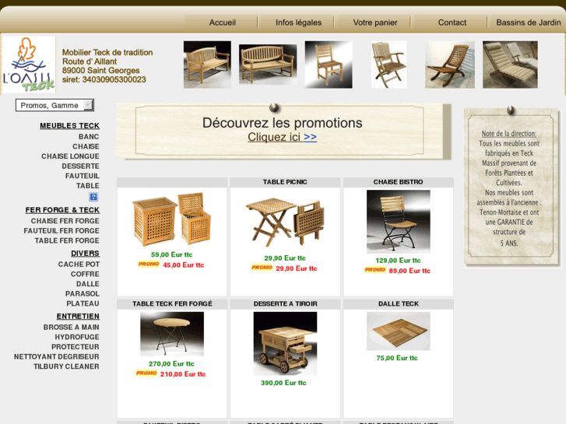
Task: Select FAUTEUIL FER FORGE
Action: click(62, 230)
